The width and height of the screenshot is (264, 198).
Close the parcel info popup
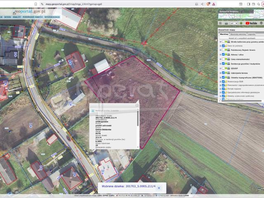point(137,105)
